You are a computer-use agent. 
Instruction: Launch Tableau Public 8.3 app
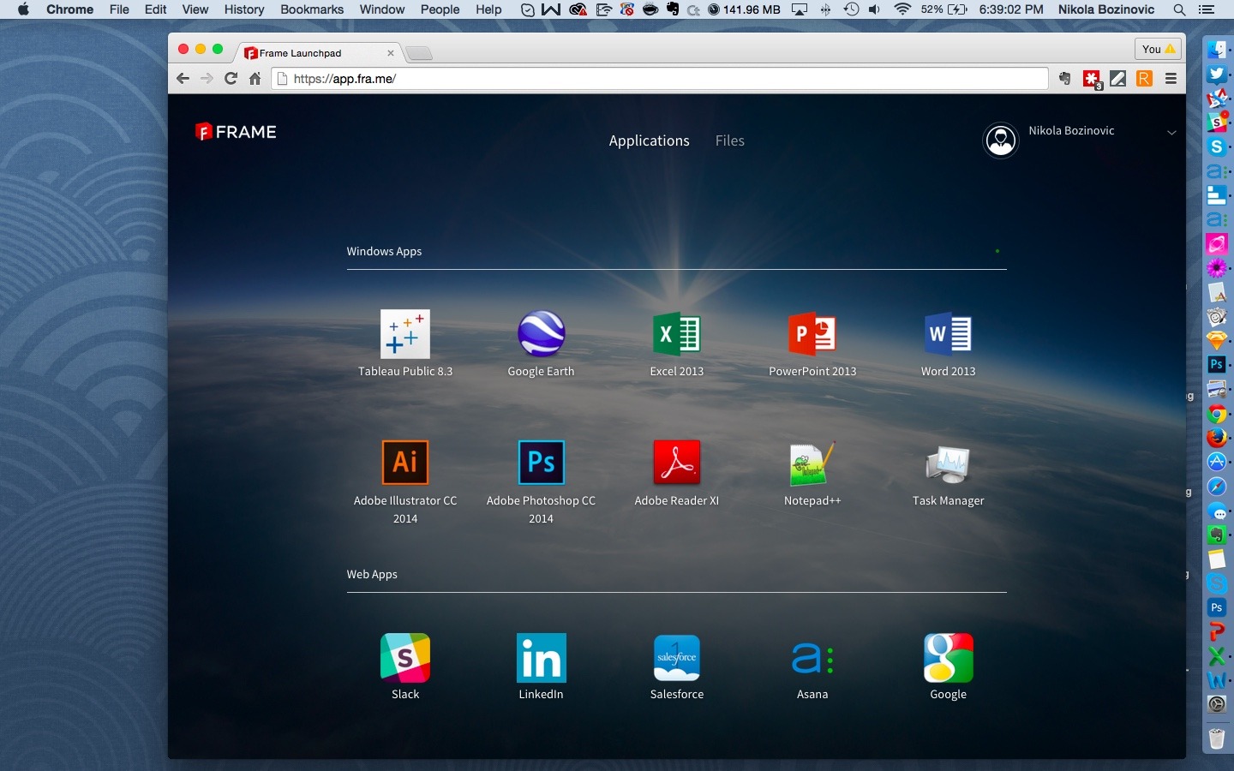point(404,335)
